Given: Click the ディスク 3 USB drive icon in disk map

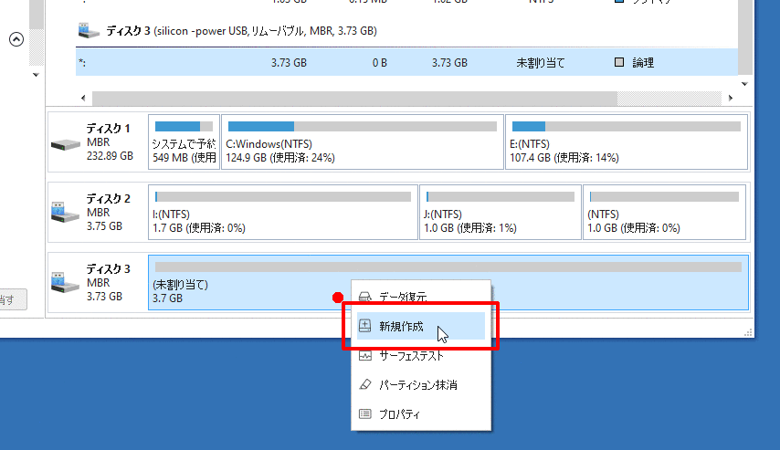Looking at the screenshot, I should [65, 282].
